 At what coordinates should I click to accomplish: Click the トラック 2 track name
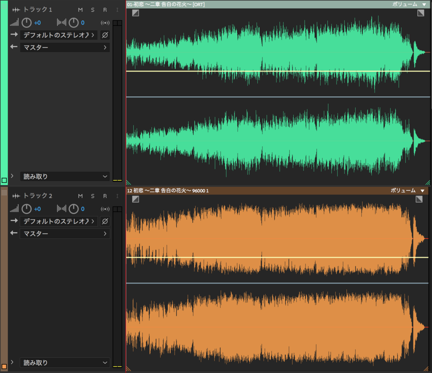pos(38,196)
